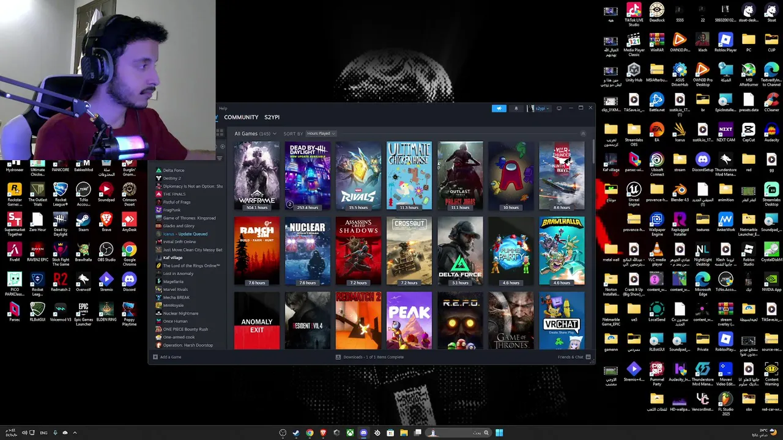Viewport: 783px width, 440px height.
Task: Open Epic Games Launcher desktop icon
Action: click(83, 313)
